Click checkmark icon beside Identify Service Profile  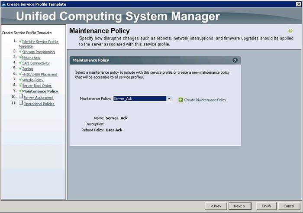(20, 41)
